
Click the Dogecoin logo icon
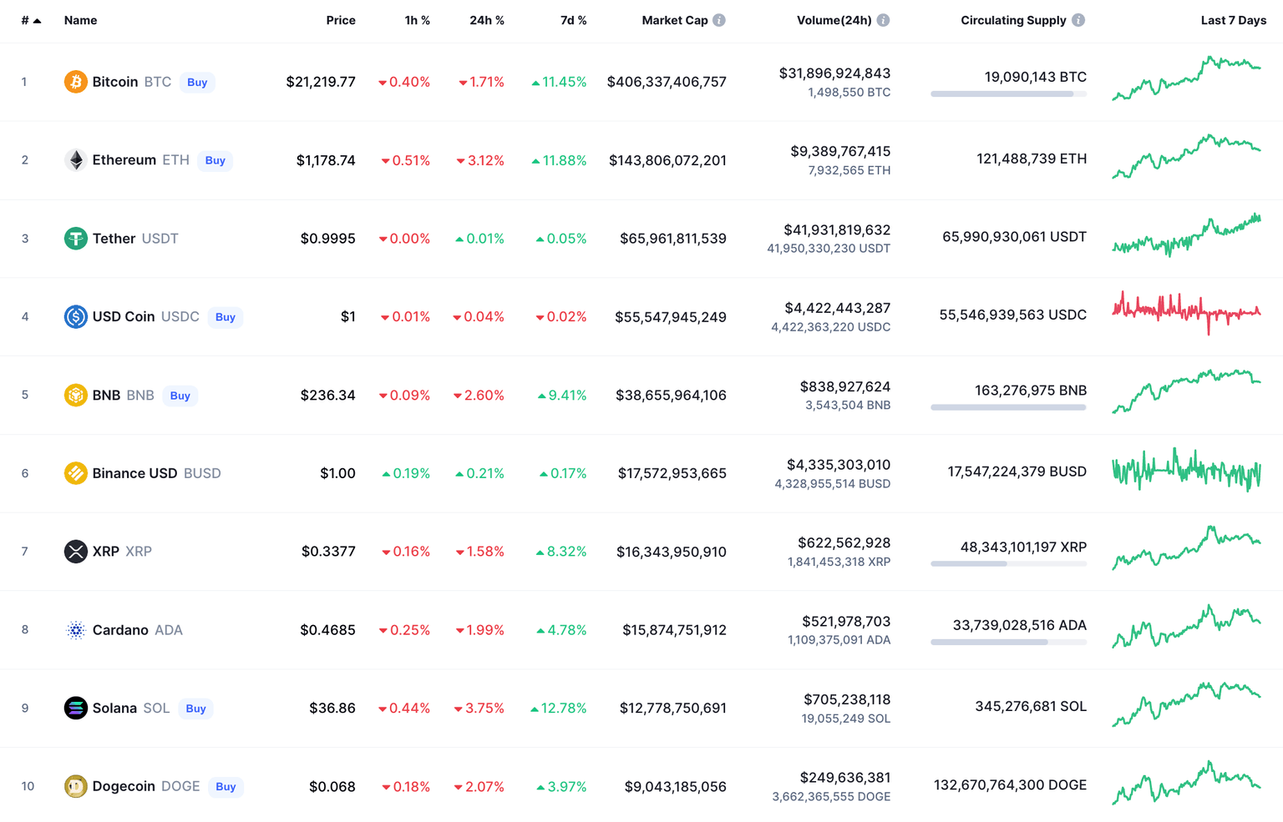[x=75, y=786]
